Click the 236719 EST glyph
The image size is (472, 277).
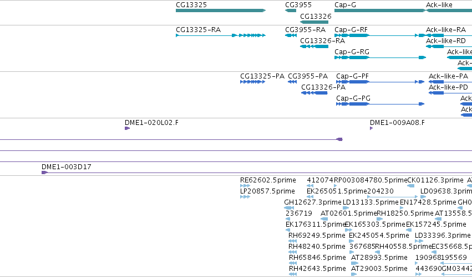point(288,219)
